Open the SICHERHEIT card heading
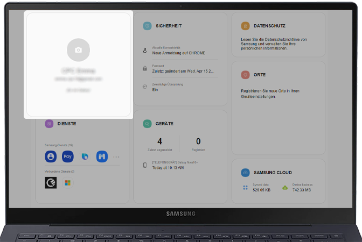The image size is (362, 242). pyautogui.click(x=169, y=26)
